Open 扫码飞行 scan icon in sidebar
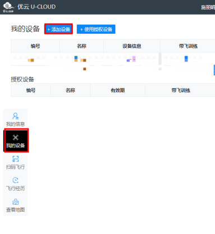The height and width of the screenshot is (234, 215). point(16,159)
